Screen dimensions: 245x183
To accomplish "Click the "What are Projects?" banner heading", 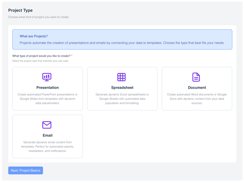I will tap(34, 36).
